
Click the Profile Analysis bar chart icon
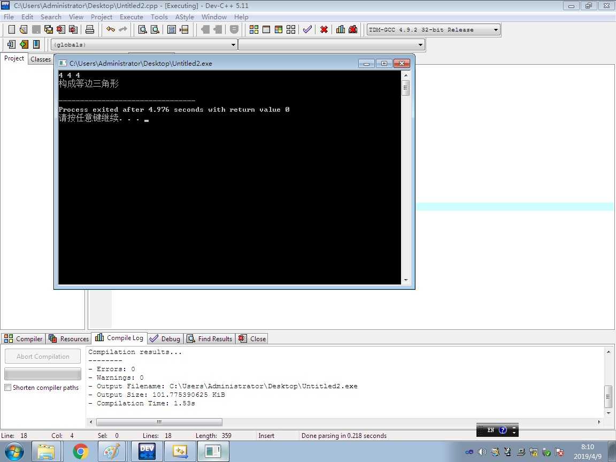(341, 29)
